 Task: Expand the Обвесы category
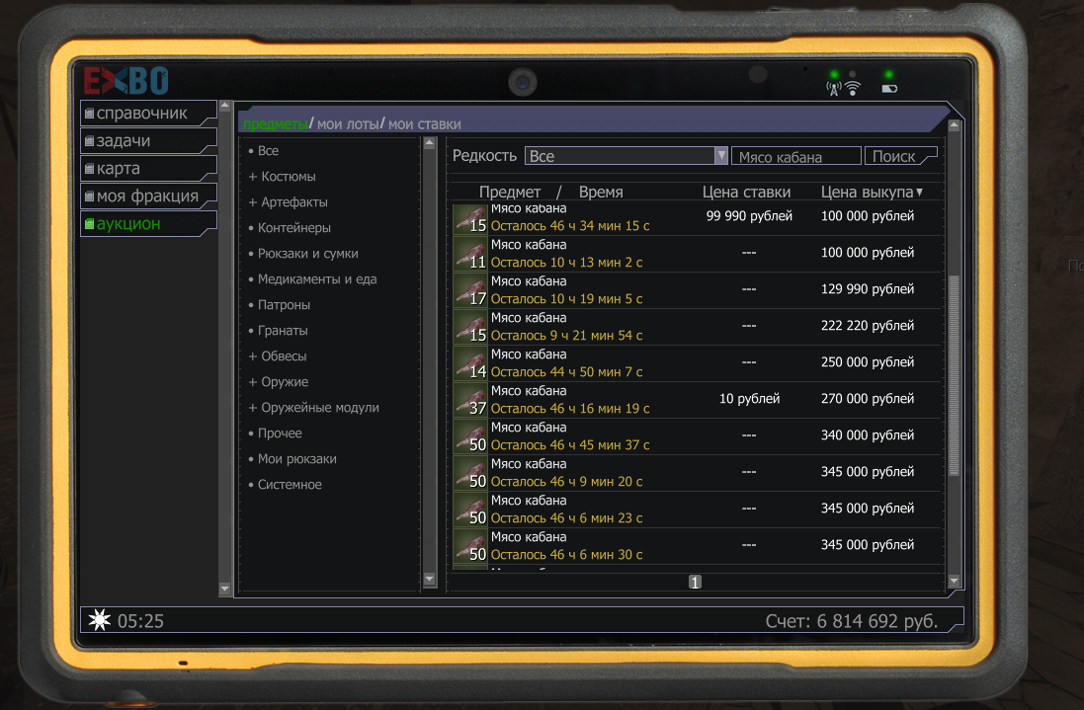278,355
